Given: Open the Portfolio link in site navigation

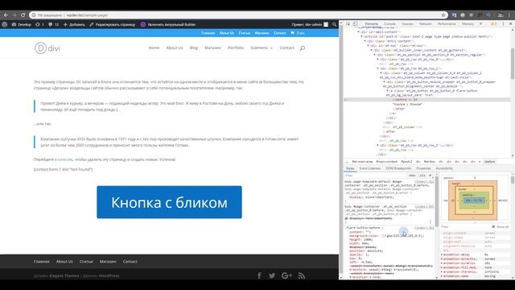Looking at the screenshot, I should pos(236,48).
